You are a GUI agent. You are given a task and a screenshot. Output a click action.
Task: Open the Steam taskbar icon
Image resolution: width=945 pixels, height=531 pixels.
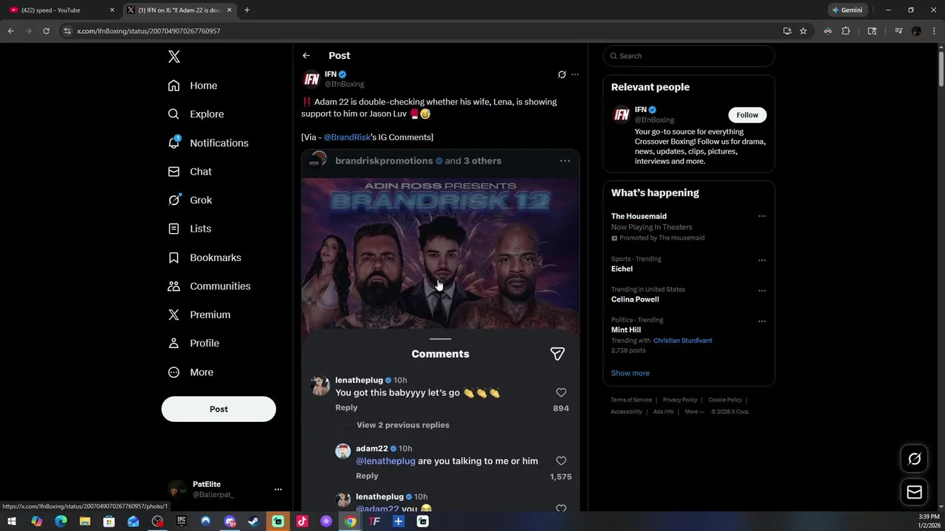[253, 521]
